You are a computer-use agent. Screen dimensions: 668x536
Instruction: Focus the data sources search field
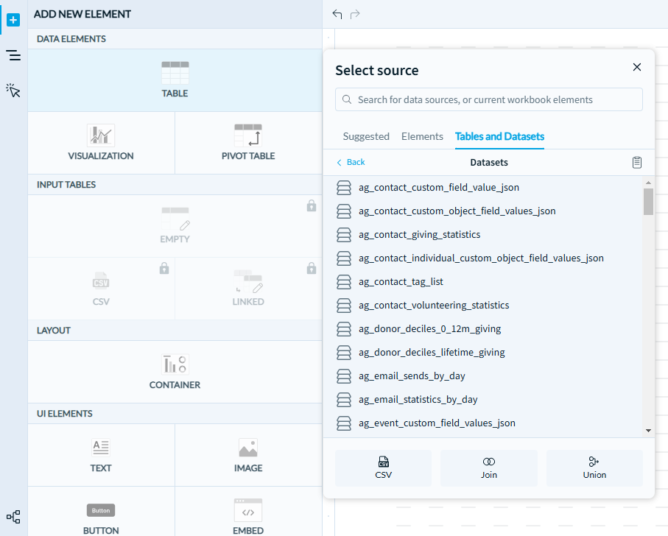[488, 99]
